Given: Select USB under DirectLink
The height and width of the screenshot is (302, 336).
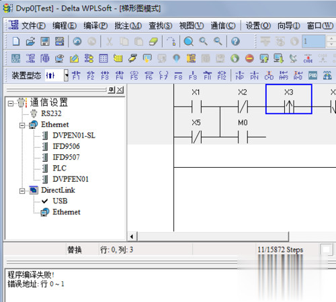Looking at the screenshot, I should tap(60, 201).
